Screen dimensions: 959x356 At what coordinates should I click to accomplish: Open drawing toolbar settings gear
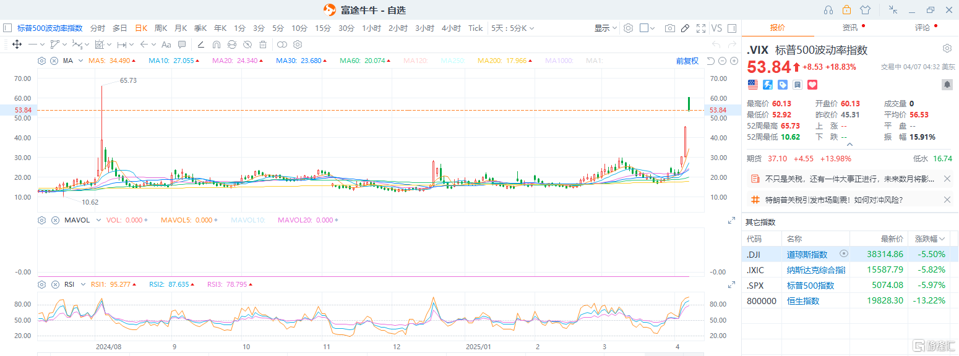(298, 44)
